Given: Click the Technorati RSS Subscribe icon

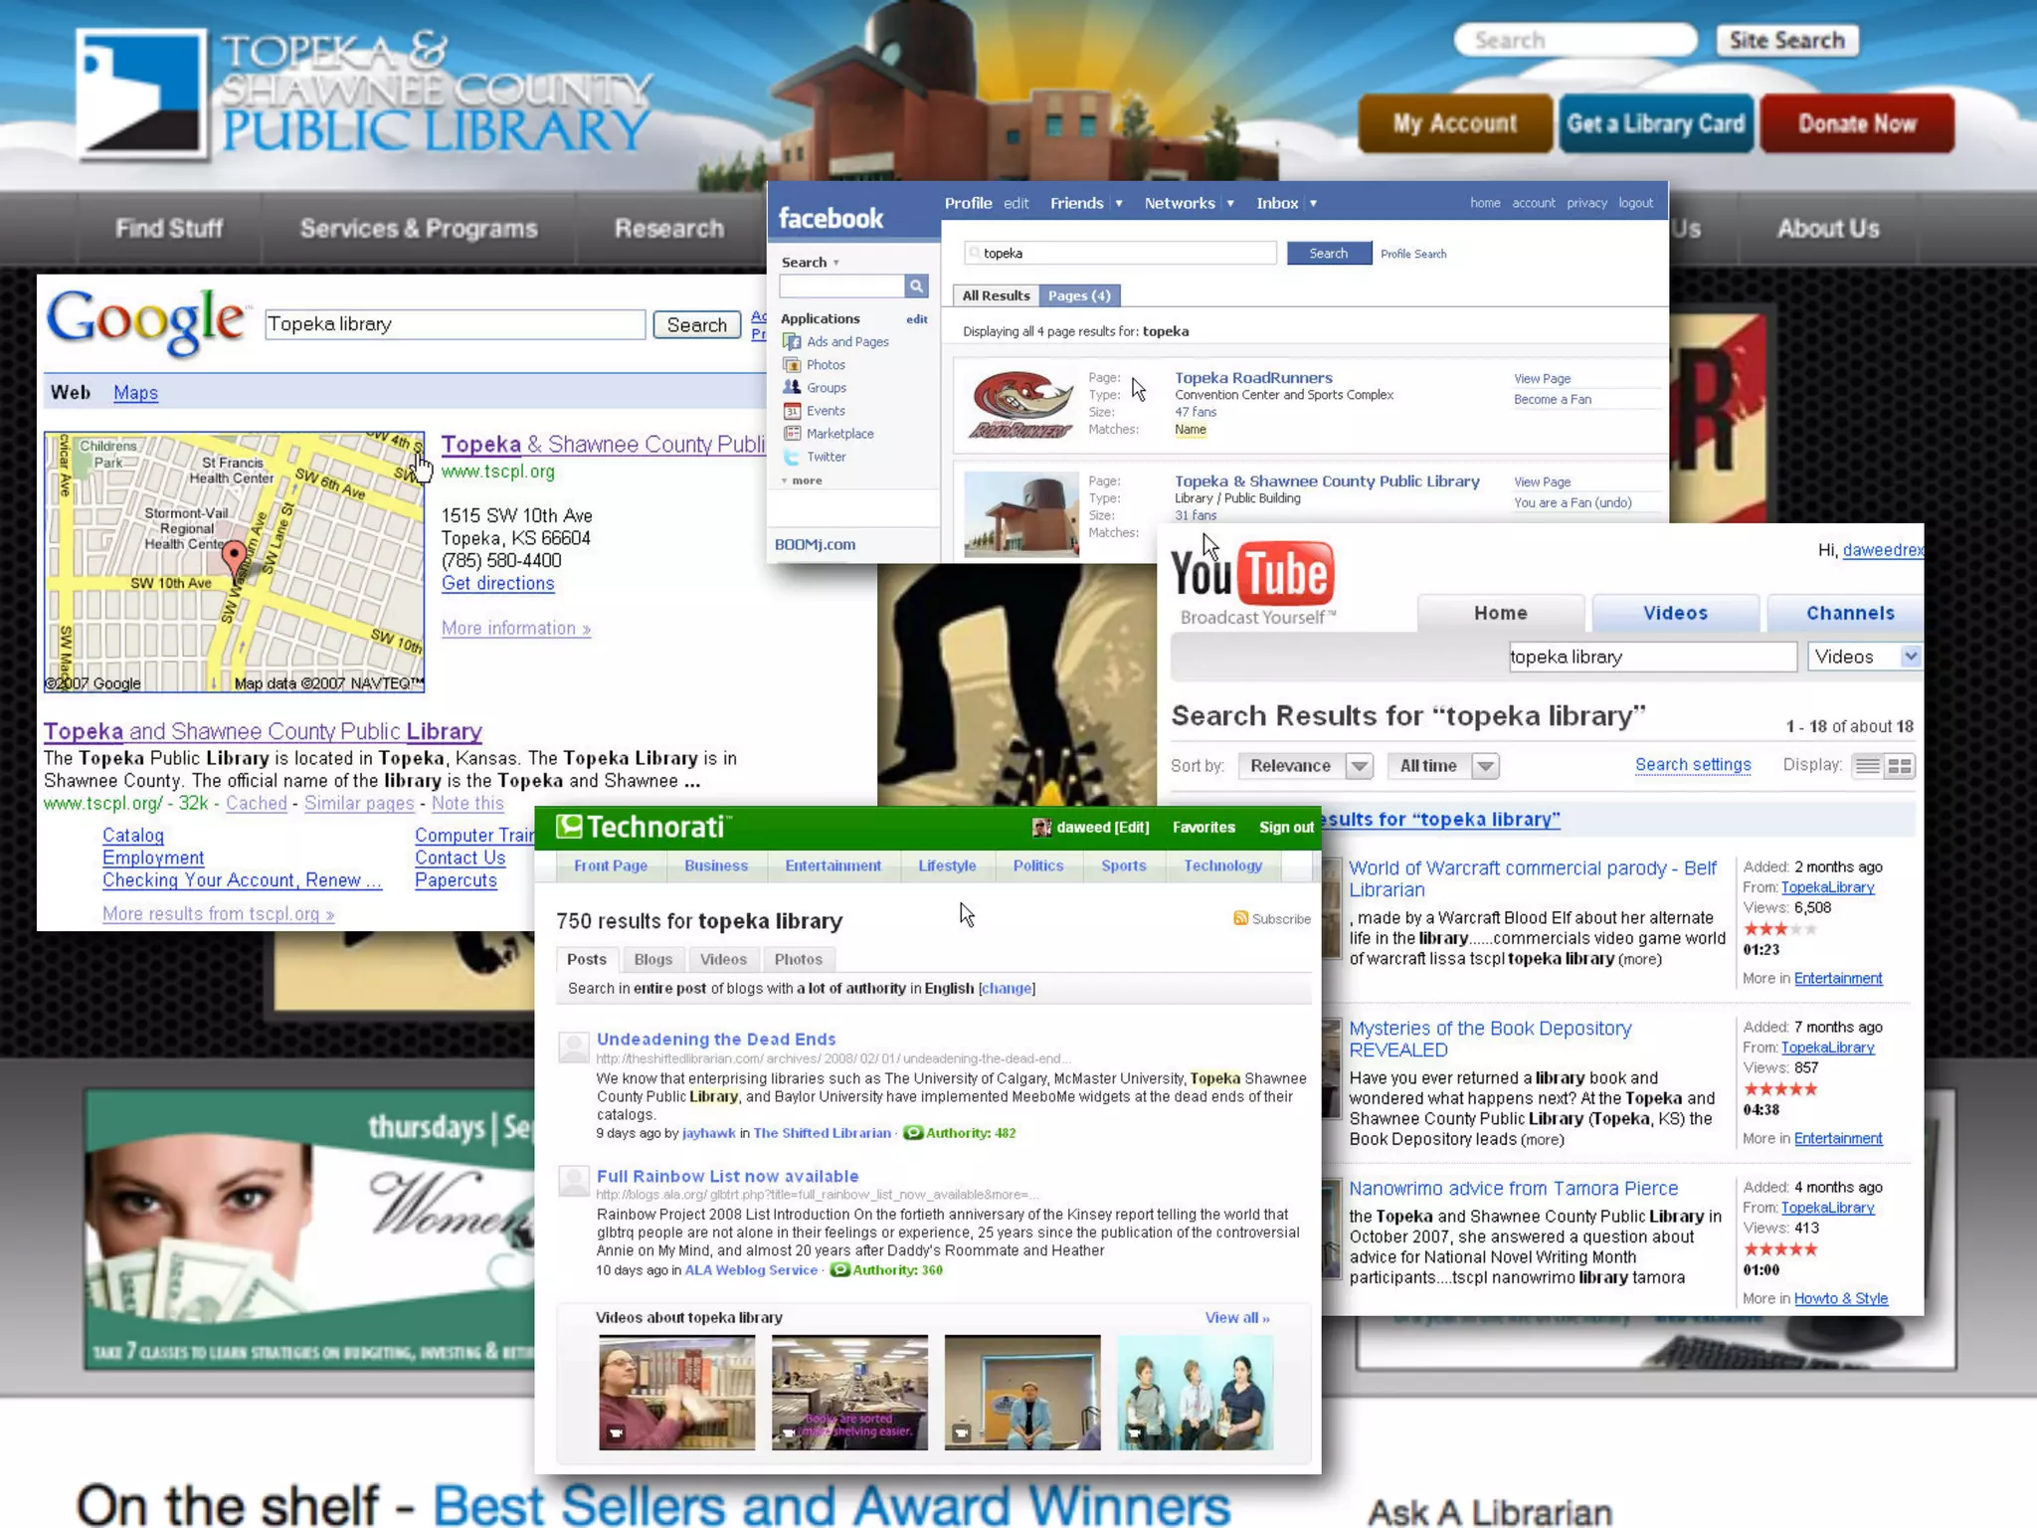Looking at the screenshot, I should [x=1240, y=918].
